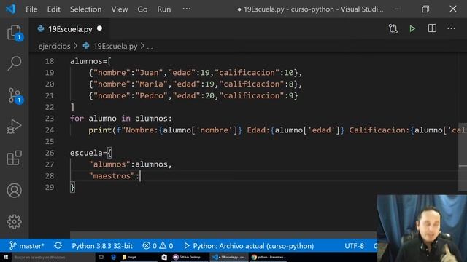Open the Accounts menu icon

15,191
